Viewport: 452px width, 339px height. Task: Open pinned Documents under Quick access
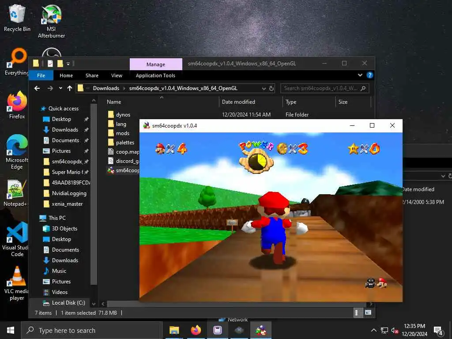[65, 140]
